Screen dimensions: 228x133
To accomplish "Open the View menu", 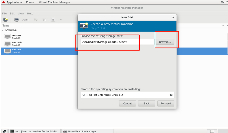I will tap(21, 13).
